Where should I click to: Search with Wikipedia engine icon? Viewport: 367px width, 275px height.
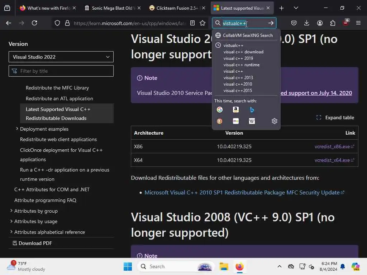pos(252,121)
